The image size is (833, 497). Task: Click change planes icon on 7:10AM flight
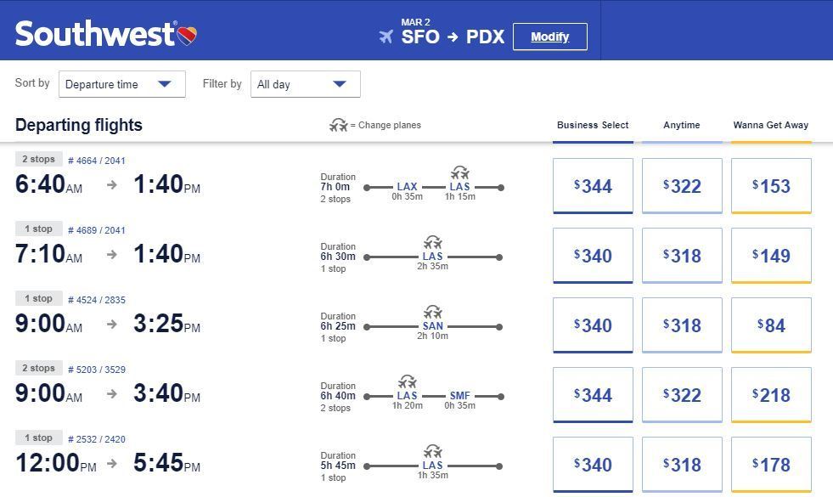(x=432, y=243)
